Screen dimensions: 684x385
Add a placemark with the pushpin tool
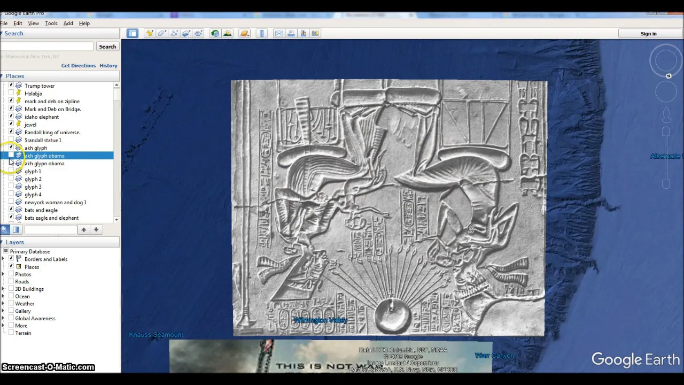tap(150, 33)
